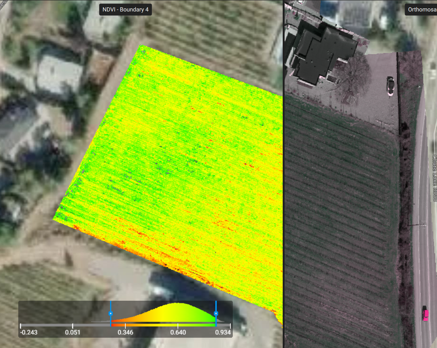Click the 0.346 value on the scale

click(125, 332)
